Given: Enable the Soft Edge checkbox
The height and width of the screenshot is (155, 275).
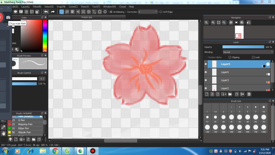Looking at the screenshot, I should (161, 12).
